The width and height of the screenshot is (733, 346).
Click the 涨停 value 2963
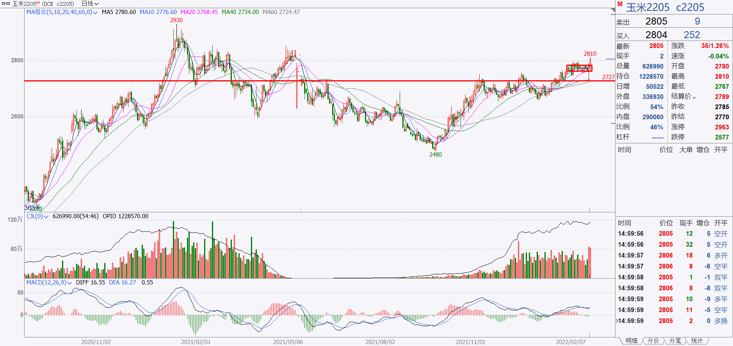click(722, 127)
